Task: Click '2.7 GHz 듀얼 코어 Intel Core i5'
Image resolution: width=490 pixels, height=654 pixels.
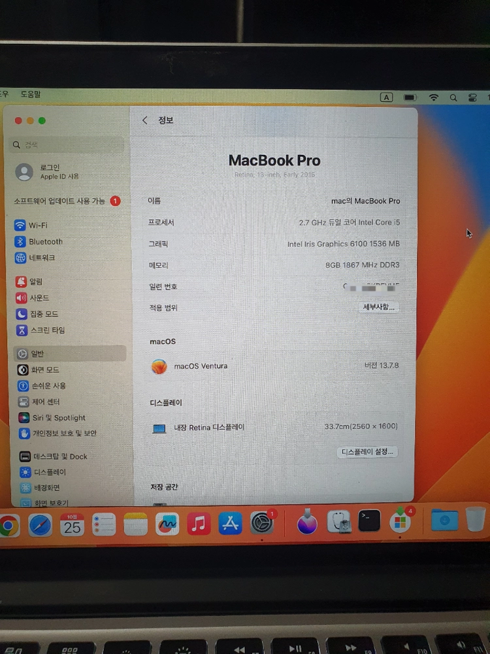Action: [349, 222]
